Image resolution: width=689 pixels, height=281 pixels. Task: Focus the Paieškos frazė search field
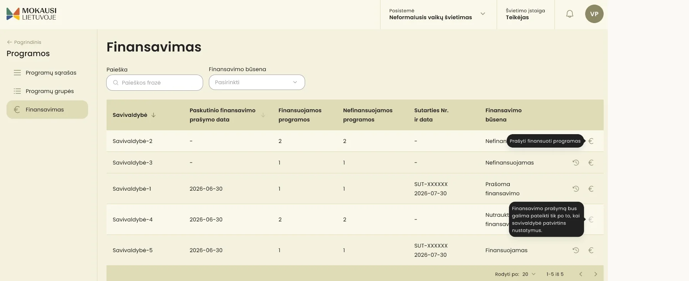coord(155,83)
